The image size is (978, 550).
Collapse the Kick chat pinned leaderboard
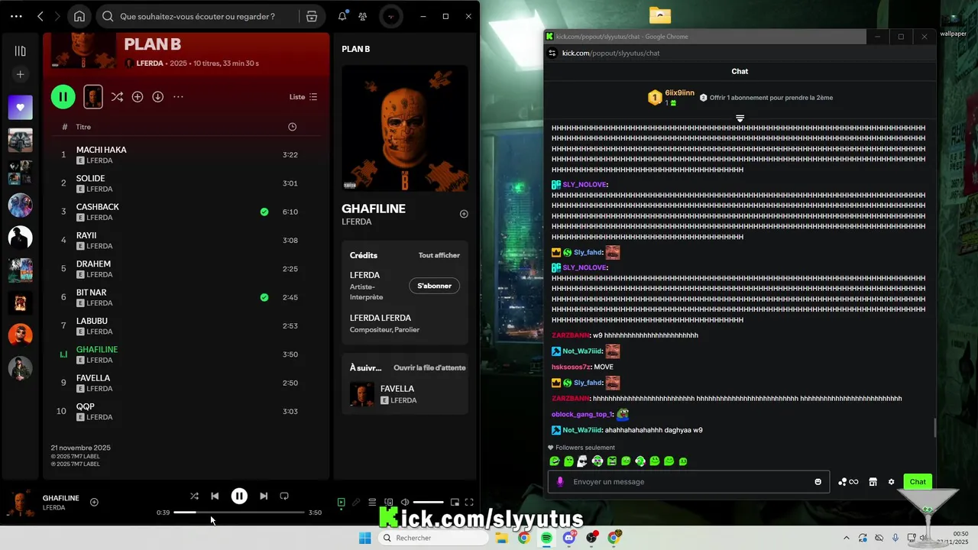pos(740,118)
